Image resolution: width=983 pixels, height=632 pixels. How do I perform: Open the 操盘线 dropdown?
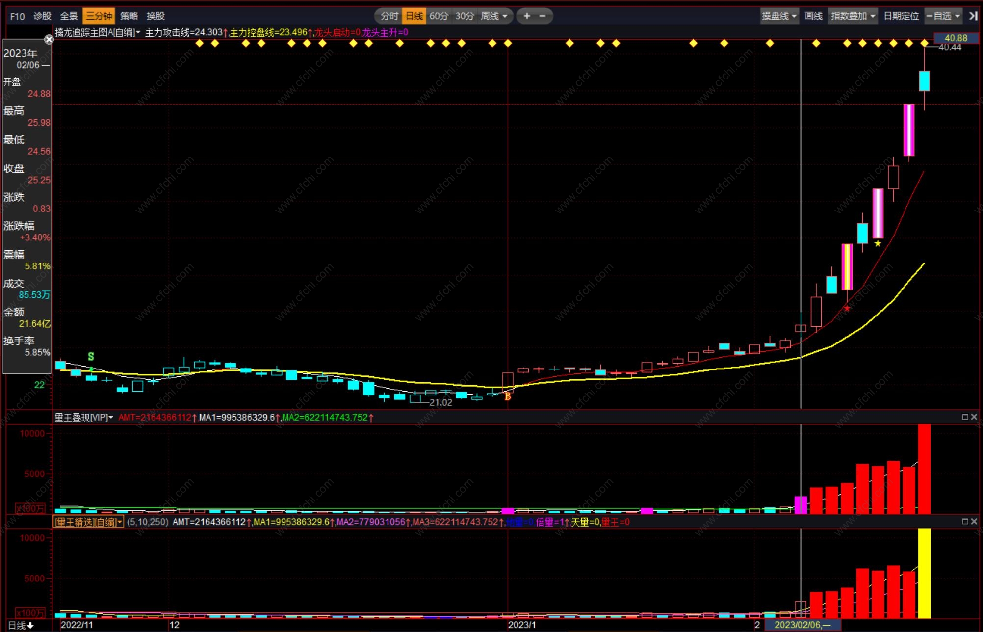[779, 16]
